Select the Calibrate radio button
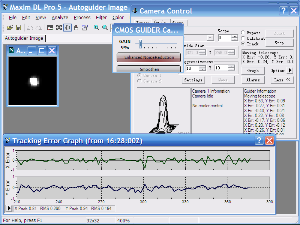The height and width of the screenshot is (225, 300). click(243, 38)
